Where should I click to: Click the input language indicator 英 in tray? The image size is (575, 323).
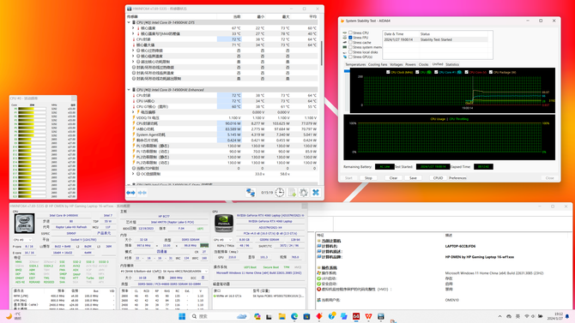pyautogui.click(x=517, y=316)
